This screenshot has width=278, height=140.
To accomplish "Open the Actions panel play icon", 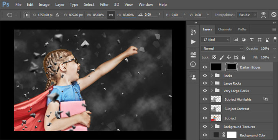I will pos(193,42).
